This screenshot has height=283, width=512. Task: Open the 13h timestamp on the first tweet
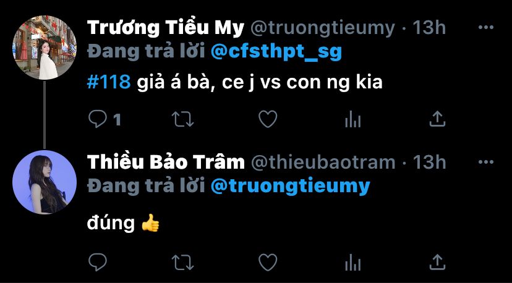pos(429,28)
